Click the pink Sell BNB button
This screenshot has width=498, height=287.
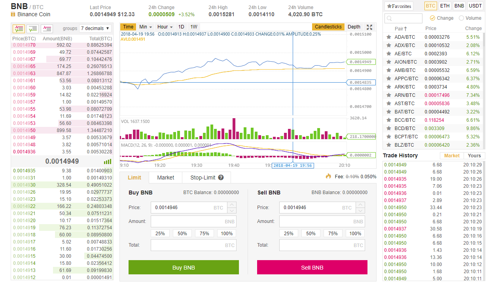coord(312,267)
